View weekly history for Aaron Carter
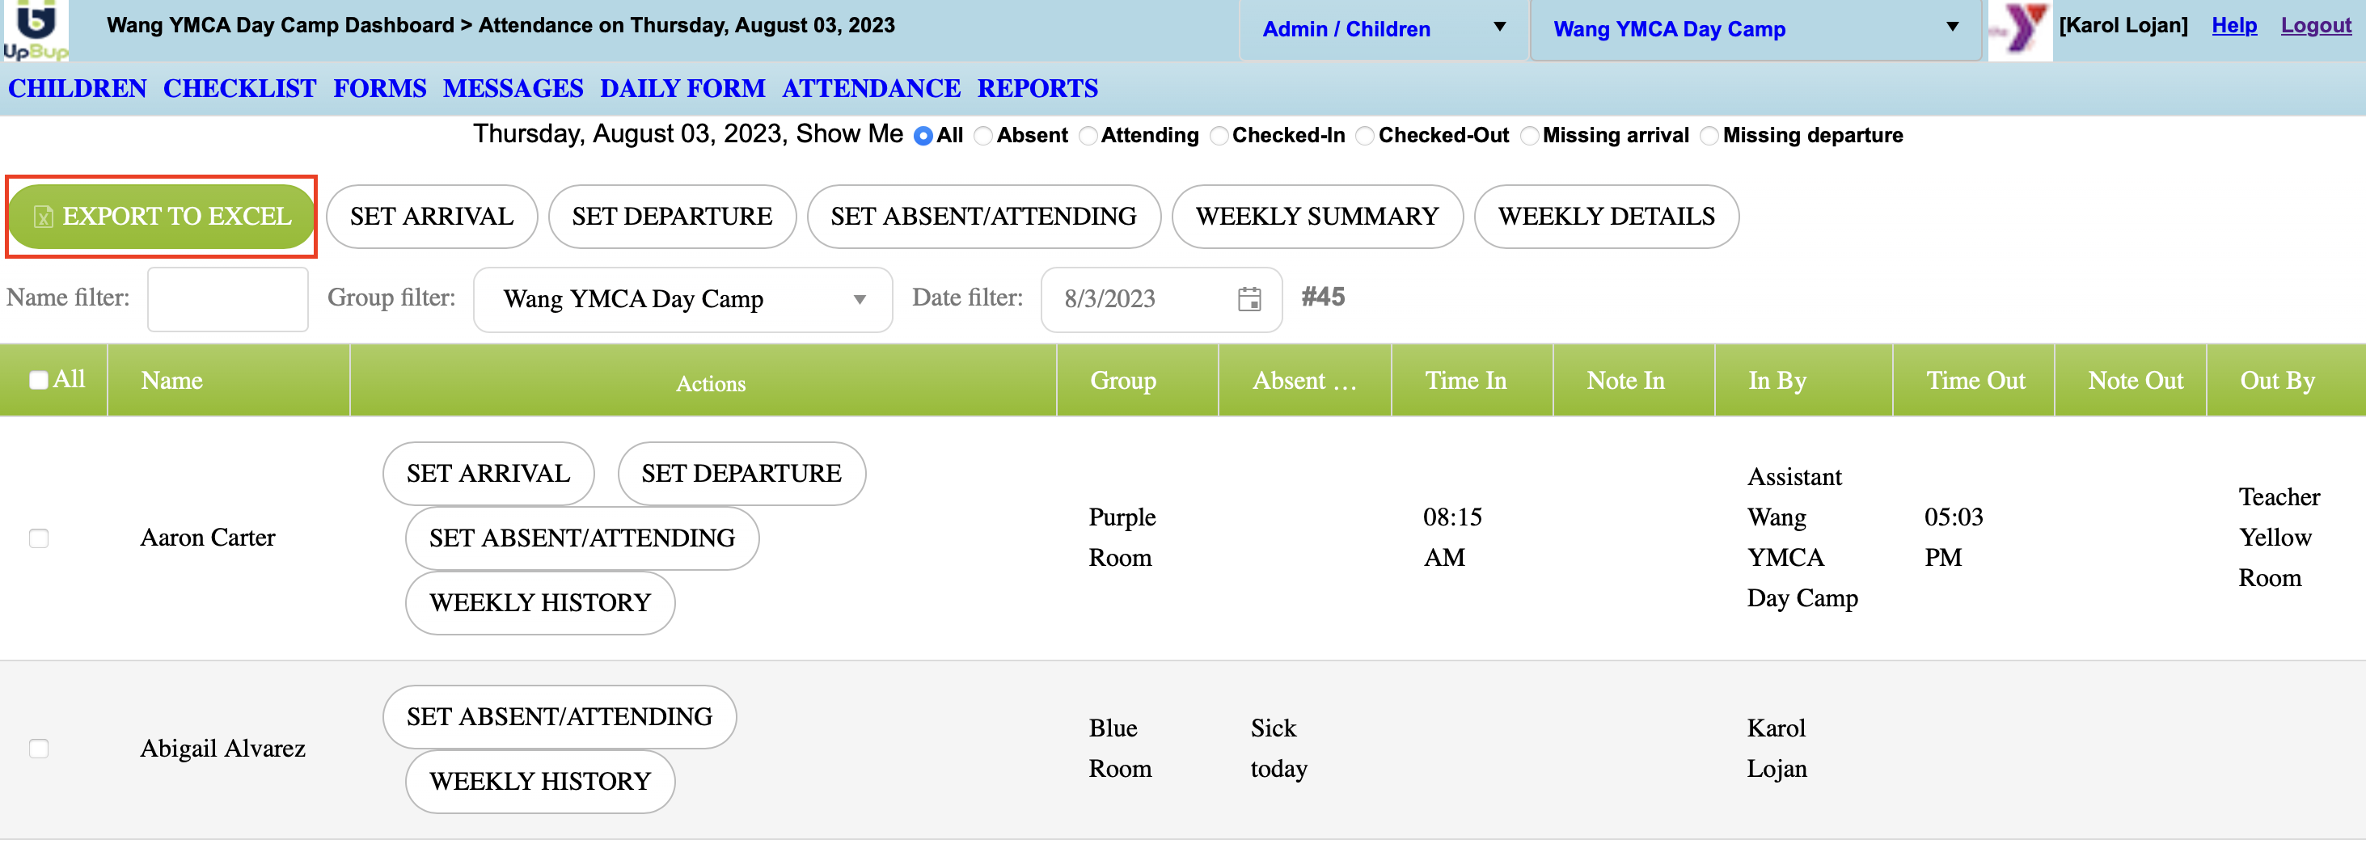Viewport: 2366px width, 844px height. pyautogui.click(x=540, y=603)
